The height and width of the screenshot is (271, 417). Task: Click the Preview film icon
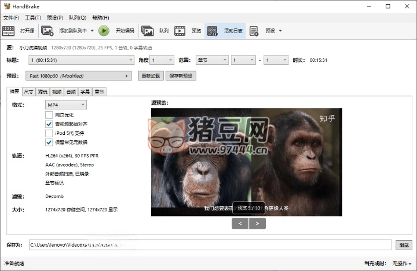click(180, 31)
